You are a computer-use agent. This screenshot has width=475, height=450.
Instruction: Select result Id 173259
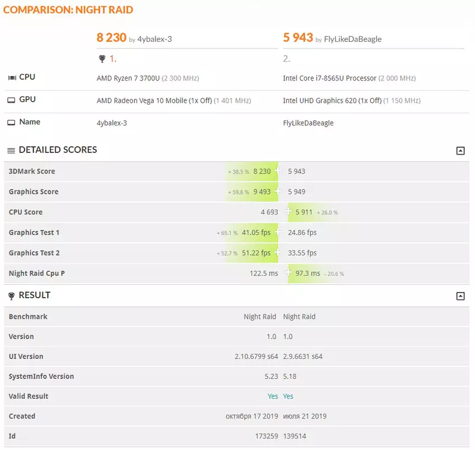(x=265, y=436)
